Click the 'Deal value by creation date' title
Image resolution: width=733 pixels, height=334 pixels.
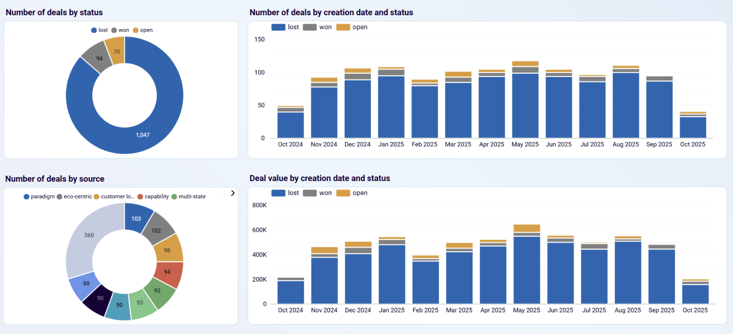click(319, 178)
